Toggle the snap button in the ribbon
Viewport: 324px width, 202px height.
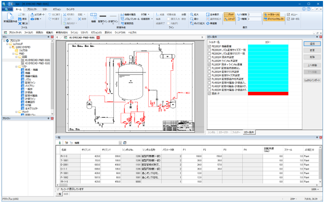[x=229, y=19]
